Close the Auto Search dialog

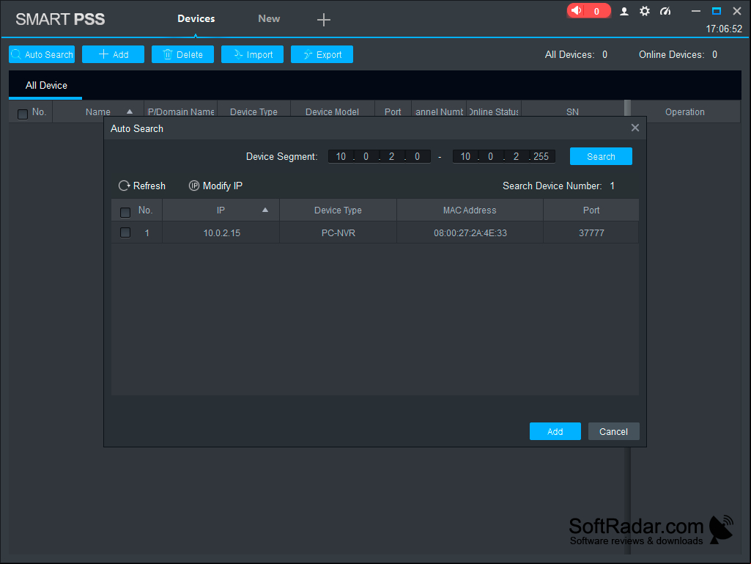[635, 128]
